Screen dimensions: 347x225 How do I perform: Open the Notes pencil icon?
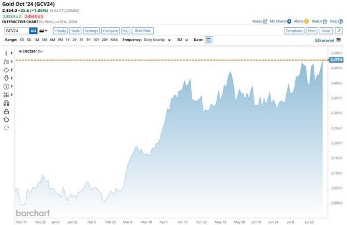click(x=265, y=21)
